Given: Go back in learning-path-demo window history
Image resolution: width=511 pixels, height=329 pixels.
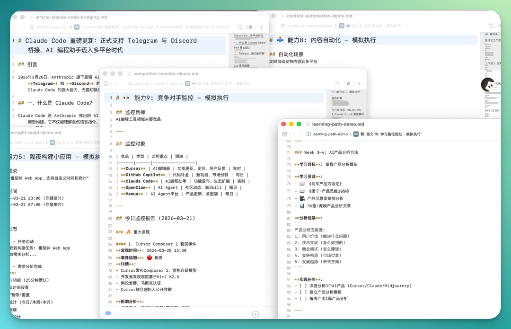Looking at the screenshot, I should pos(294,134).
